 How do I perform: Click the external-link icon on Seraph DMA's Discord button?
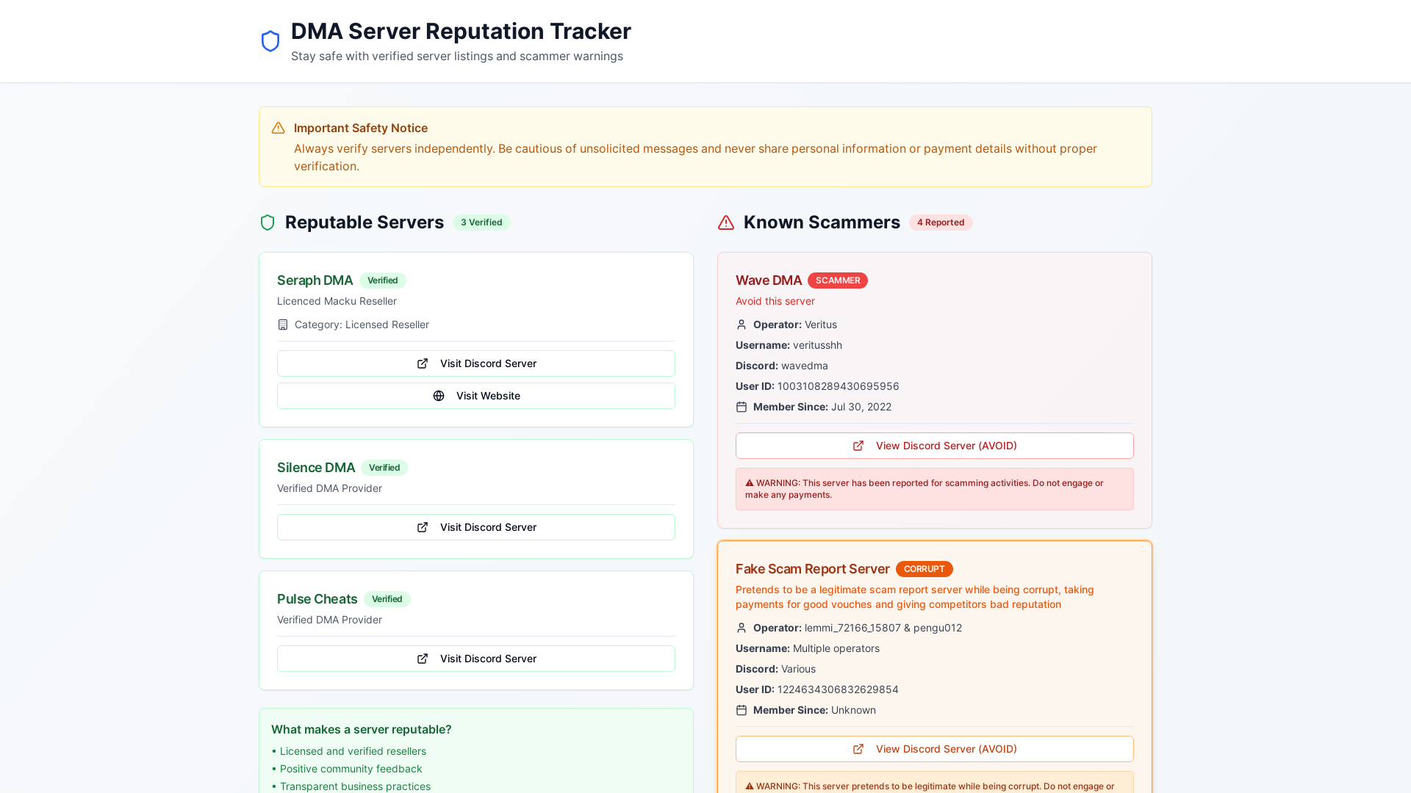[423, 363]
